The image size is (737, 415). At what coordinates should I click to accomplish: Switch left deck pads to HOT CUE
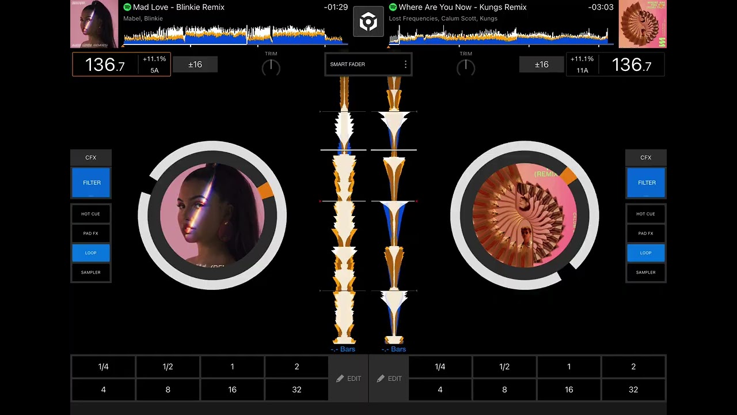tap(91, 214)
